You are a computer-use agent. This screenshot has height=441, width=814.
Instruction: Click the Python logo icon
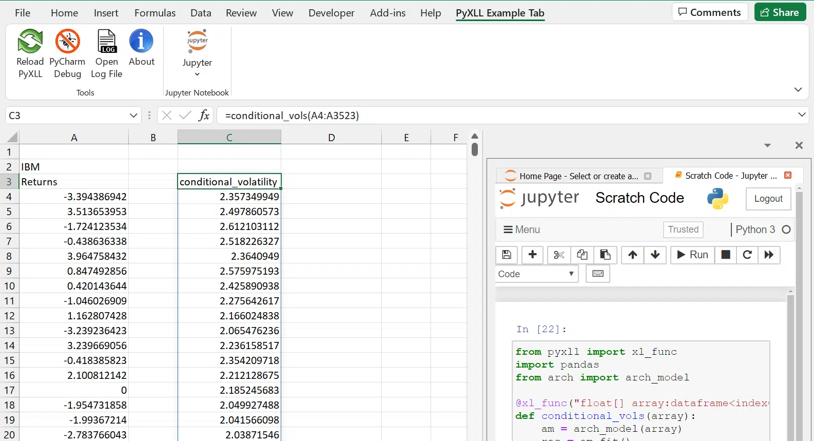[x=718, y=199]
